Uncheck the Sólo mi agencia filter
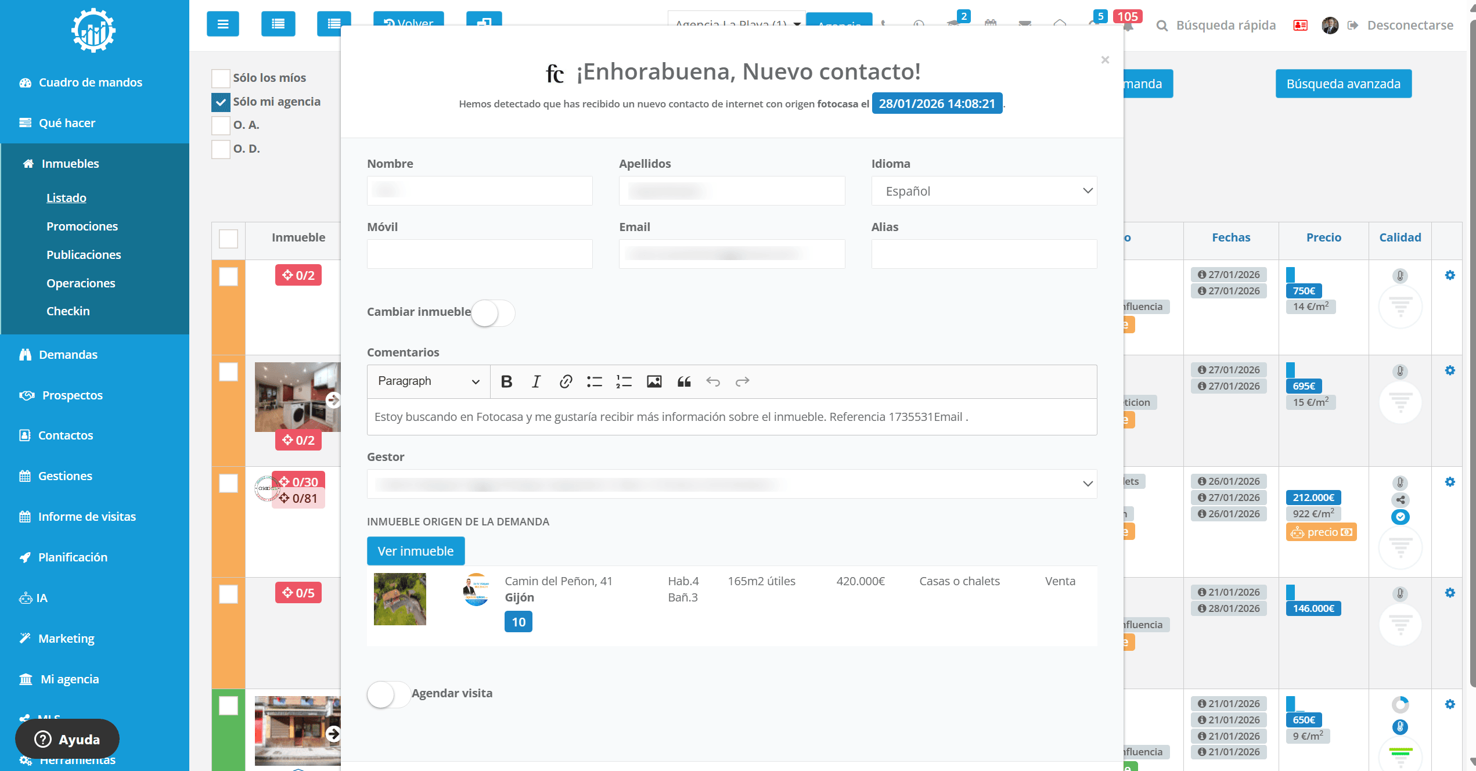This screenshot has height=771, width=1476. 220,101
